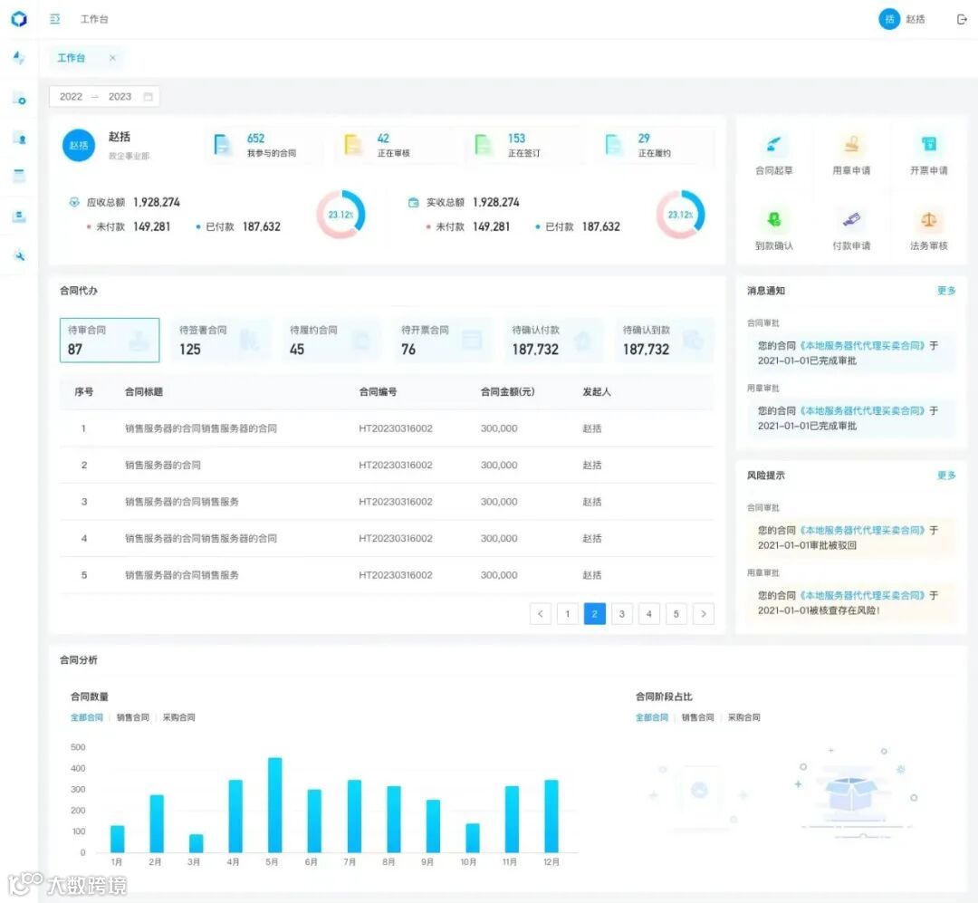Go to page 1
The width and height of the screenshot is (978, 903).
pos(568,614)
